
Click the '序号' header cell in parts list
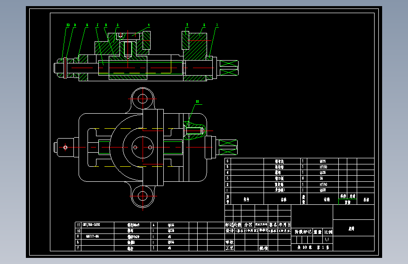coord(228,199)
